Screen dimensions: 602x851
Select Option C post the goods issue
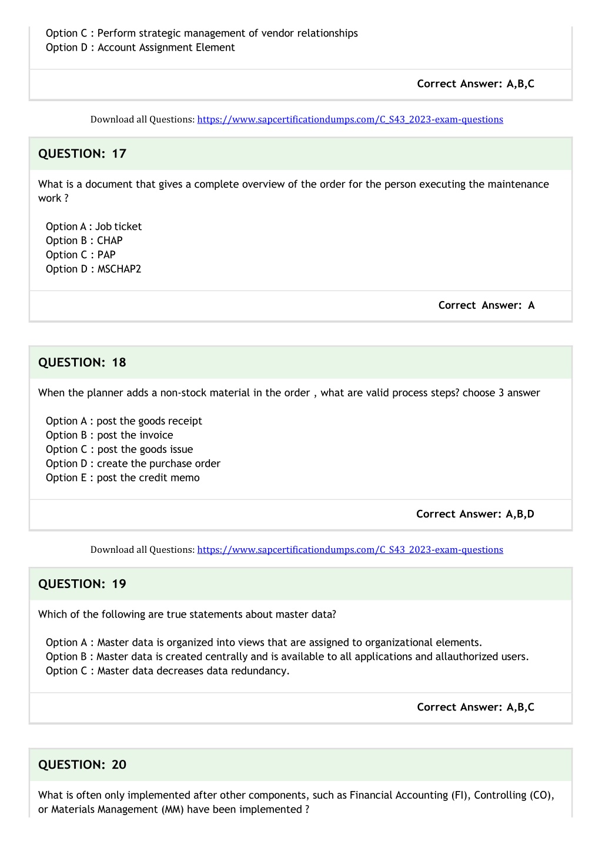pyautogui.click(x=119, y=449)
